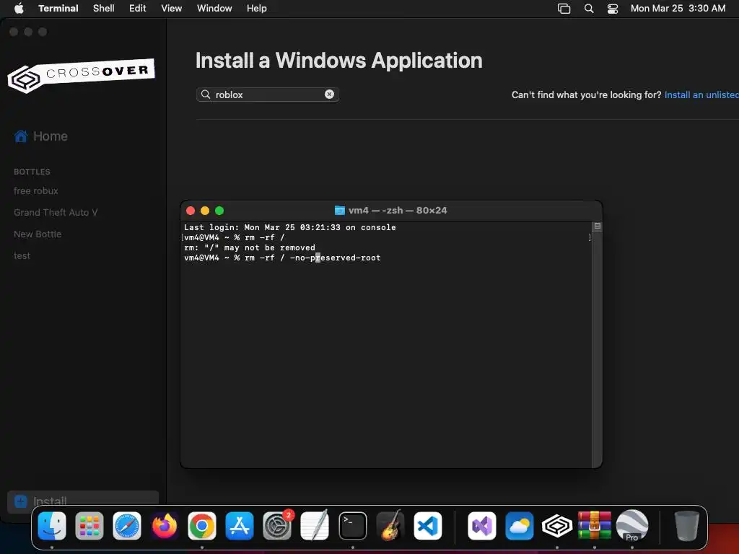Open Visual Studio Code from the dock

point(427,526)
